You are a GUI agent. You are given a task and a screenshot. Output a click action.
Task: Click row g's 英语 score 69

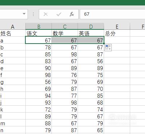coord(91,82)
